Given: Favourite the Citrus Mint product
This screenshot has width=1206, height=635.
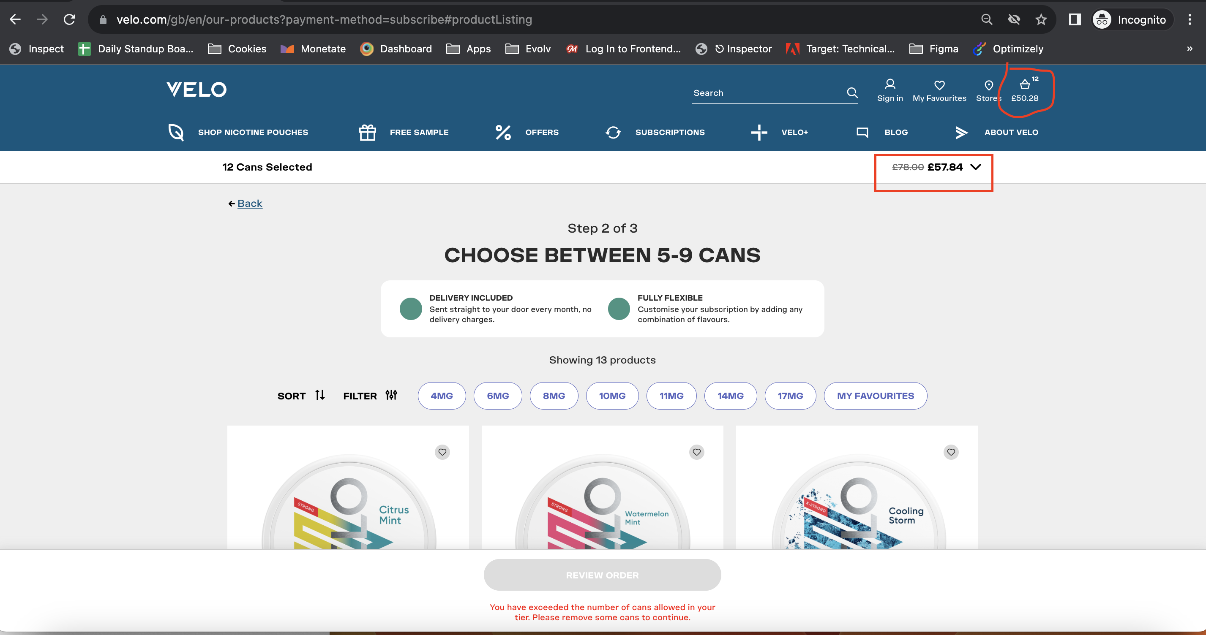Looking at the screenshot, I should pyautogui.click(x=442, y=452).
